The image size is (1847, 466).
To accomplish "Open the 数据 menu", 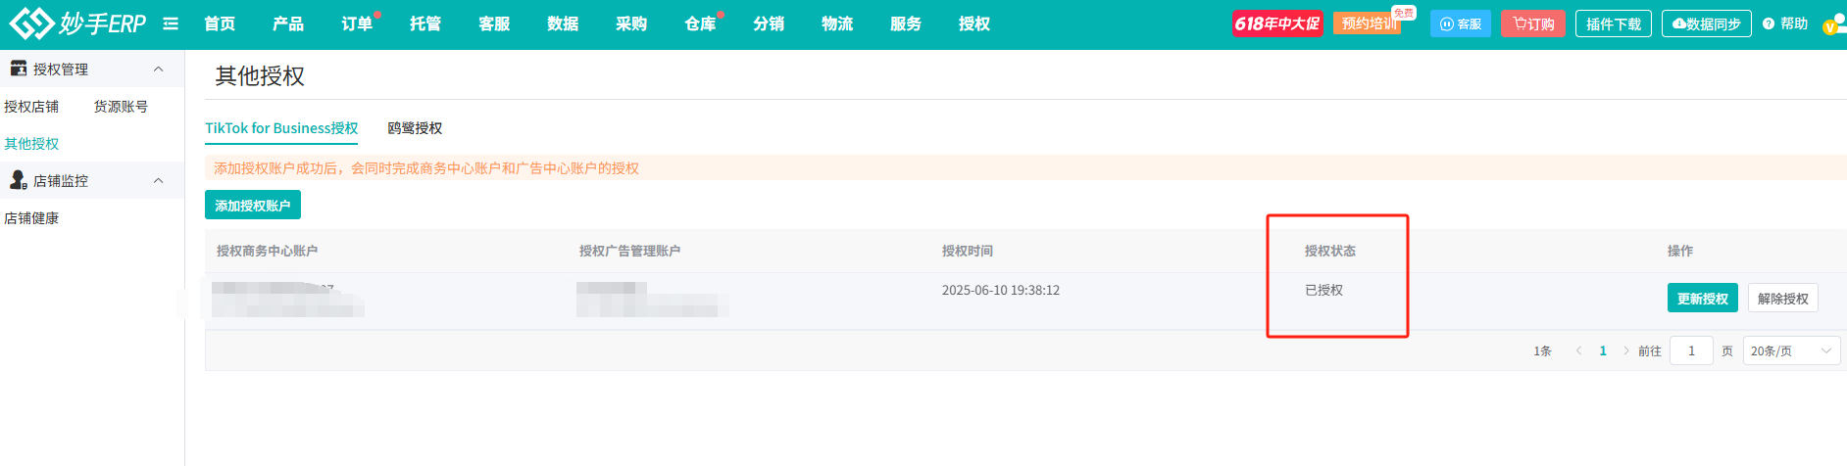I will pos(563,23).
